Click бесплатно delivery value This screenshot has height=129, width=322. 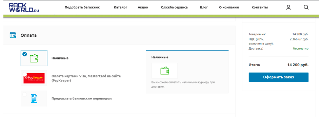(x=301, y=49)
